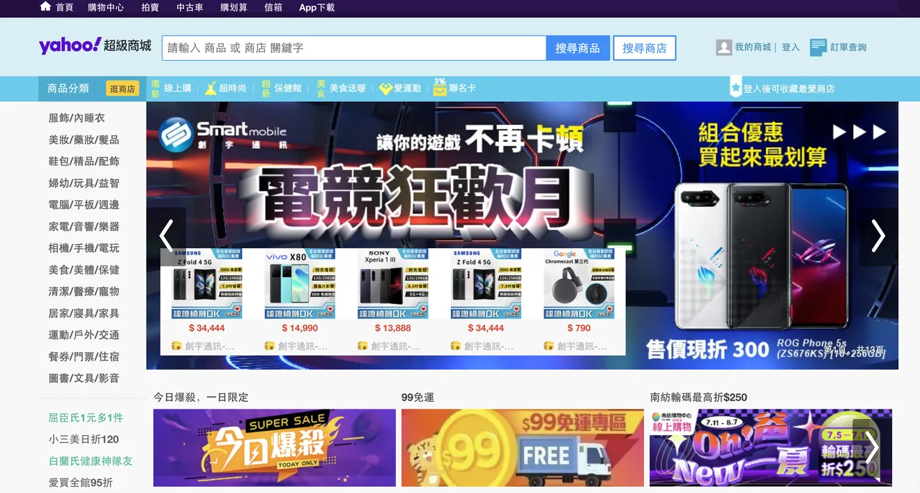
Task: Click the 登入 link
Action: point(790,47)
